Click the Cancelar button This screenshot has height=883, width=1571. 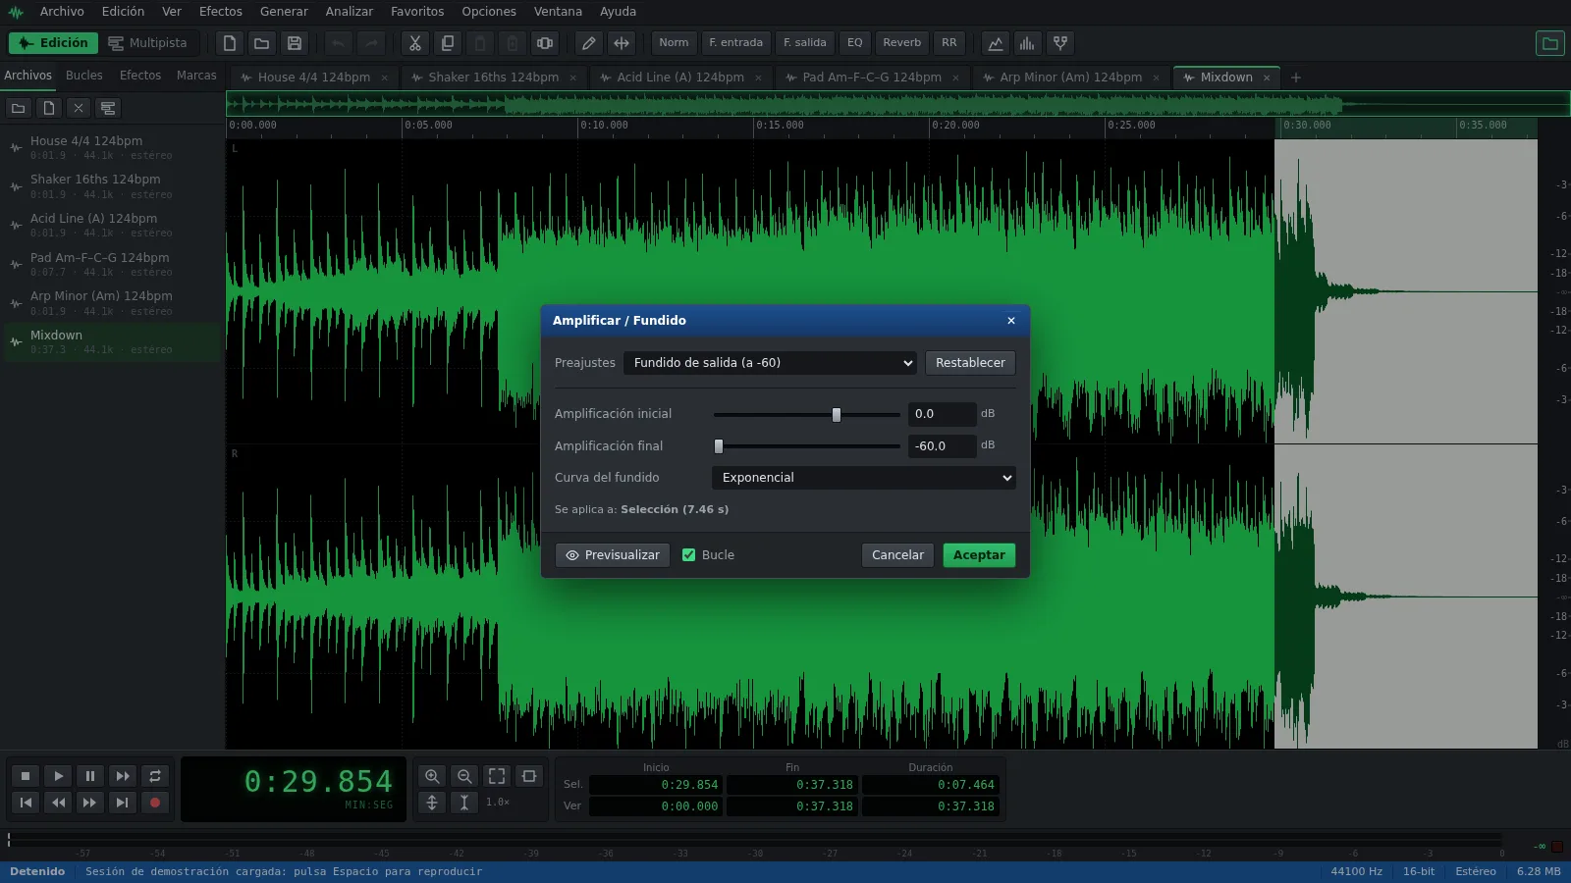(897, 555)
